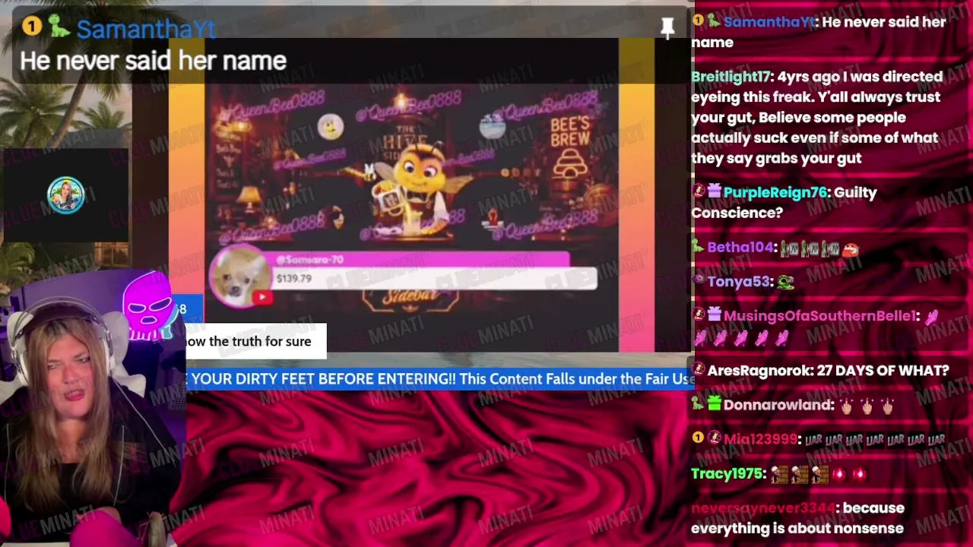Click the green dinosaur badge in the pinned message

click(59, 27)
